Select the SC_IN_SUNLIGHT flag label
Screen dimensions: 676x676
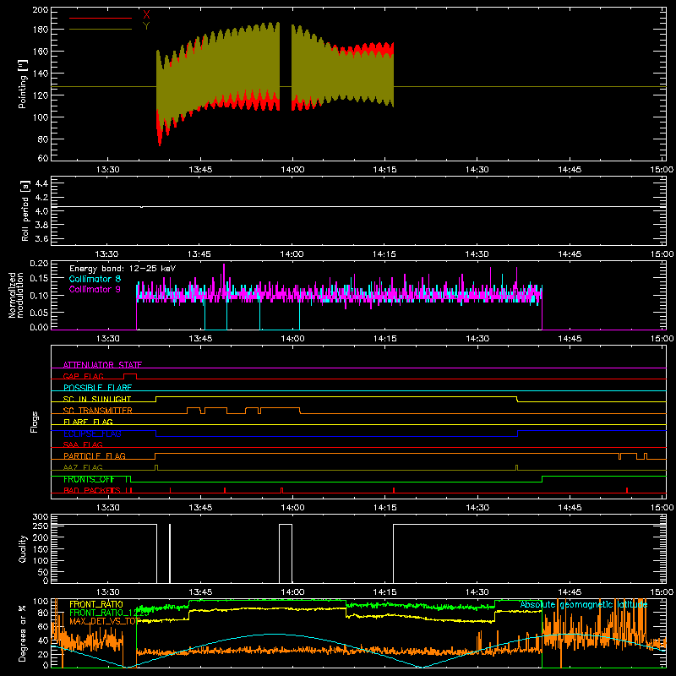point(97,399)
